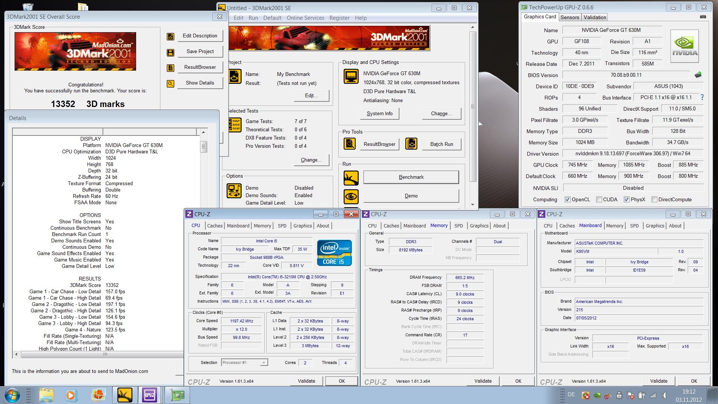Click the 3DMark main window vertical scrollbar thumb
Image resolution: width=718 pixels, height=404 pixels.
click(x=473, y=107)
